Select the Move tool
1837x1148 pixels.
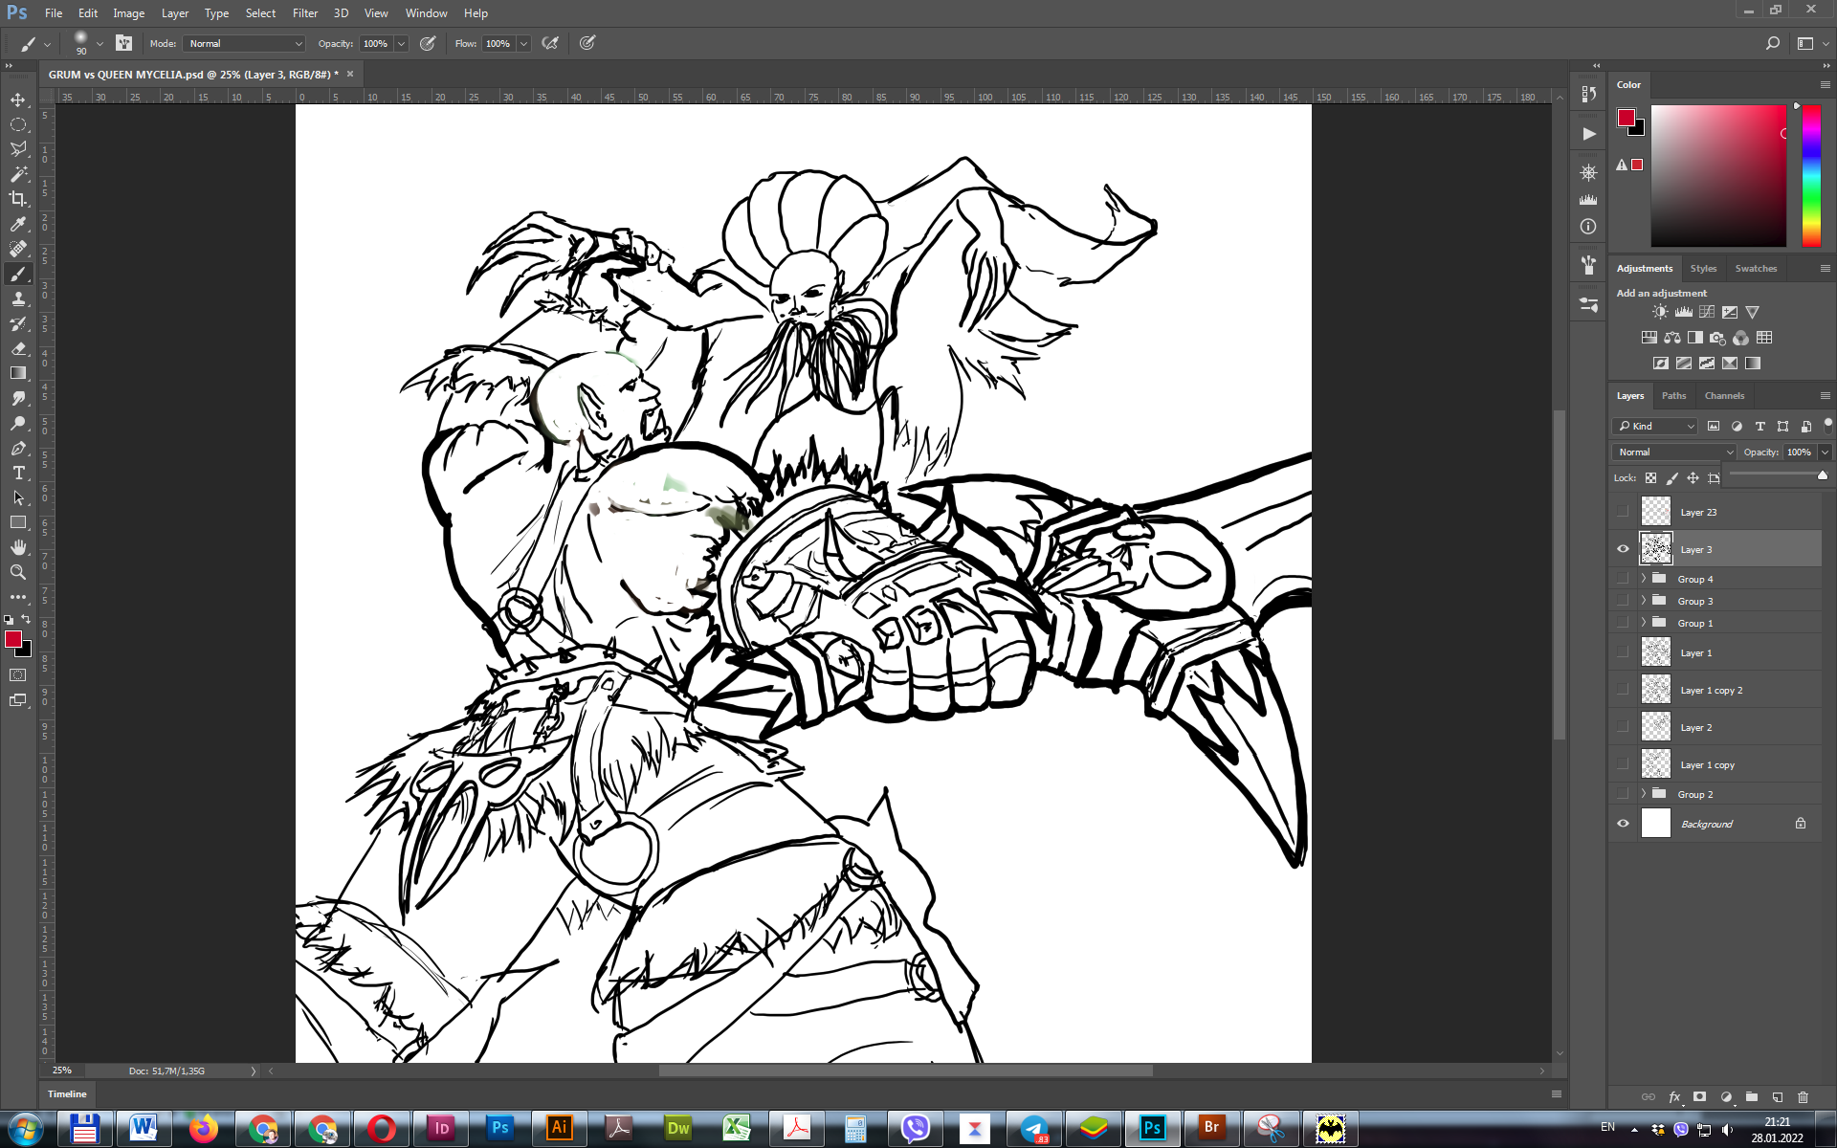[x=18, y=99]
